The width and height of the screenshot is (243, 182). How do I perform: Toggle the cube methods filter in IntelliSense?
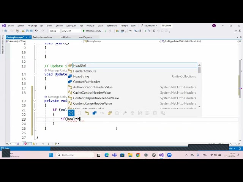[x=133, y=113]
